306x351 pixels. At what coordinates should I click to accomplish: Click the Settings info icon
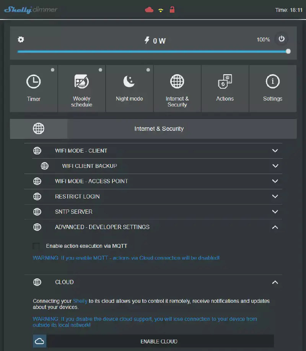click(x=273, y=81)
